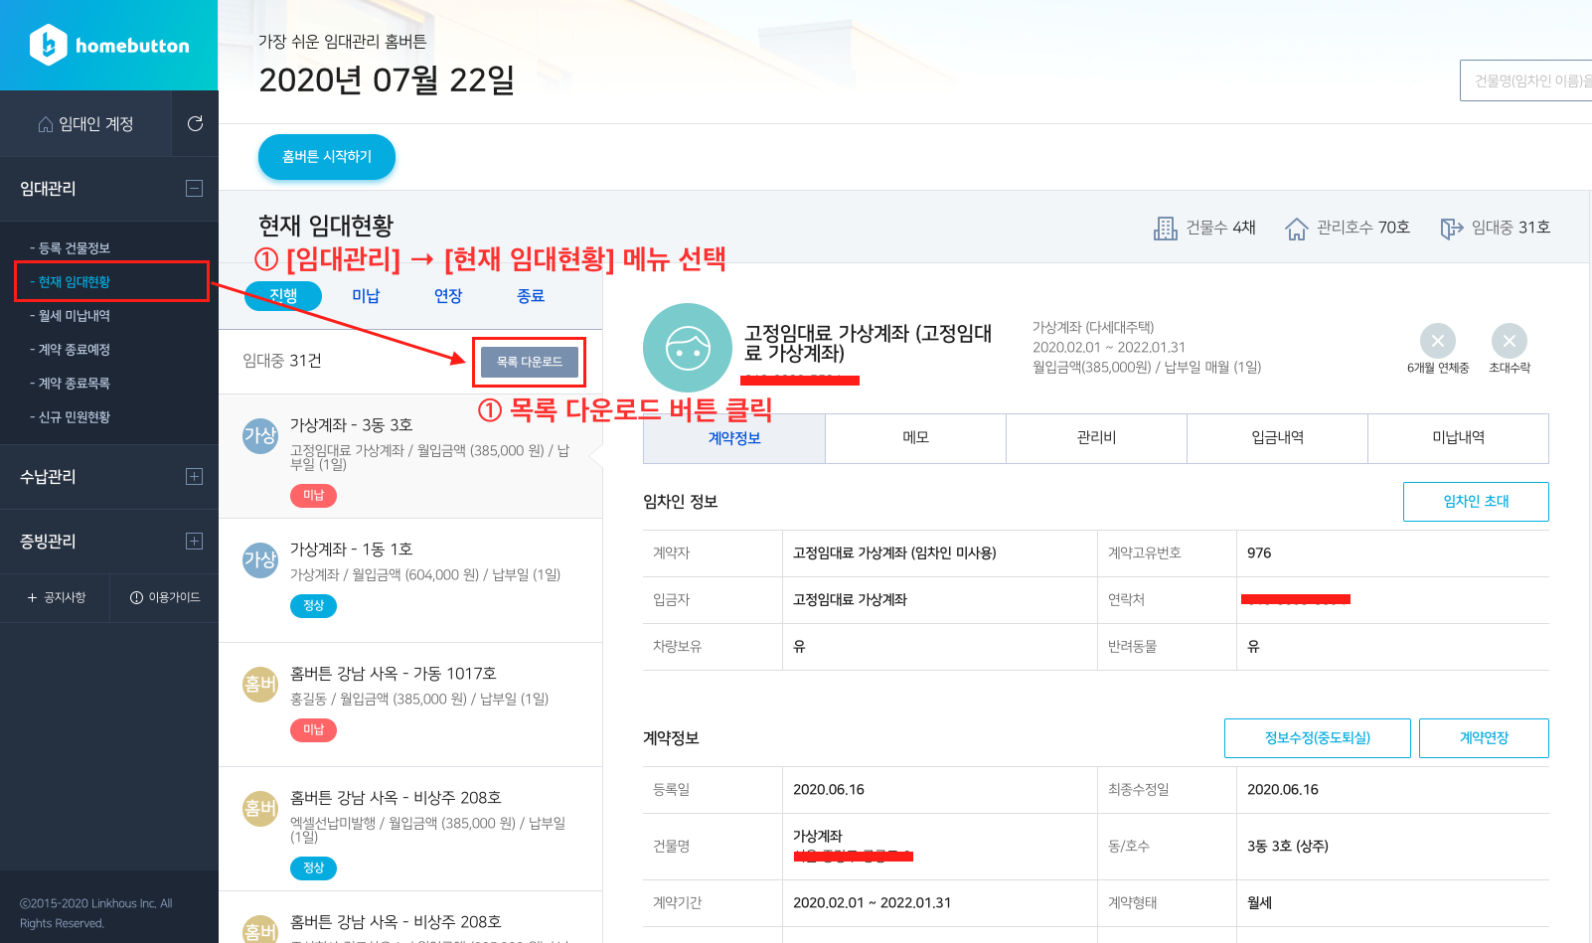Focus the building or tenant search field
Image resolution: width=1592 pixels, height=943 pixels.
1526,80
